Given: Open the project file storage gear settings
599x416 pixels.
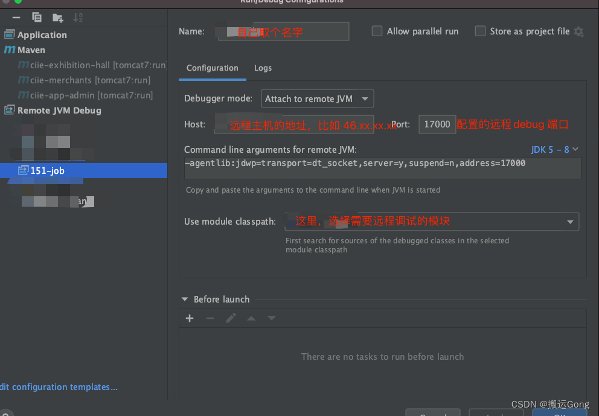Looking at the screenshot, I should [x=578, y=32].
